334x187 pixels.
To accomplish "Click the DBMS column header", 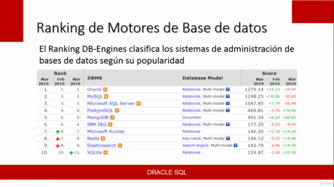I will pyautogui.click(x=94, y=78).
